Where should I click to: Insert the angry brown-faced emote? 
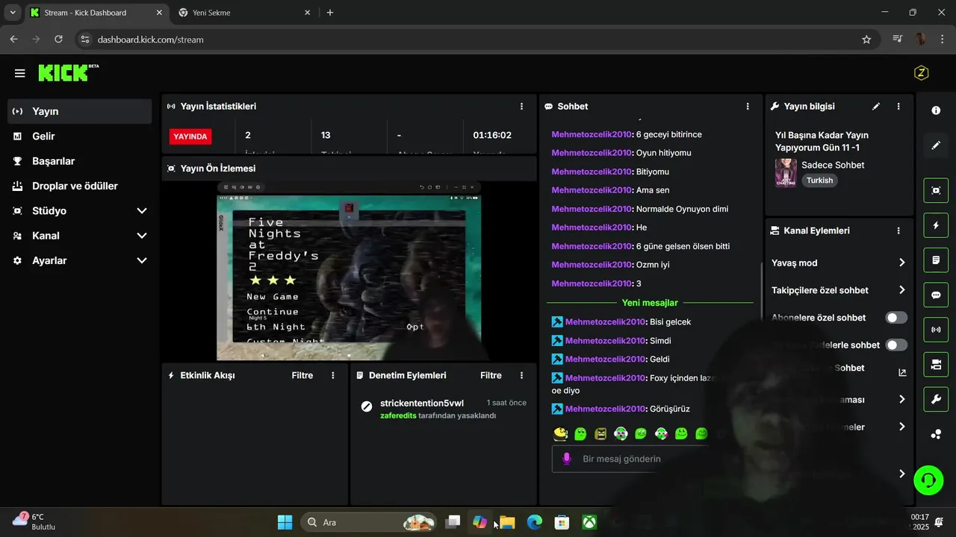[x=600, y=433]
